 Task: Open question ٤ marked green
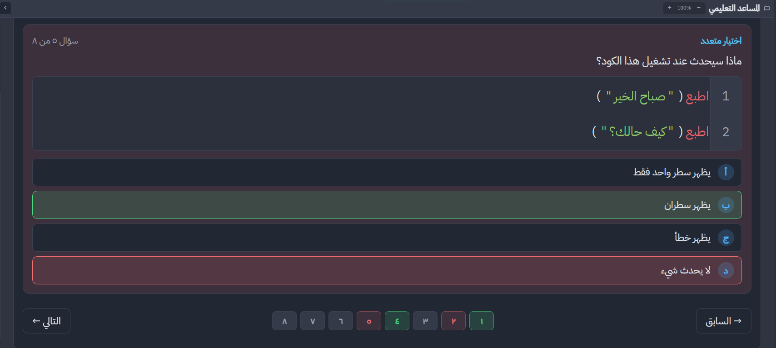coord(397,321)
